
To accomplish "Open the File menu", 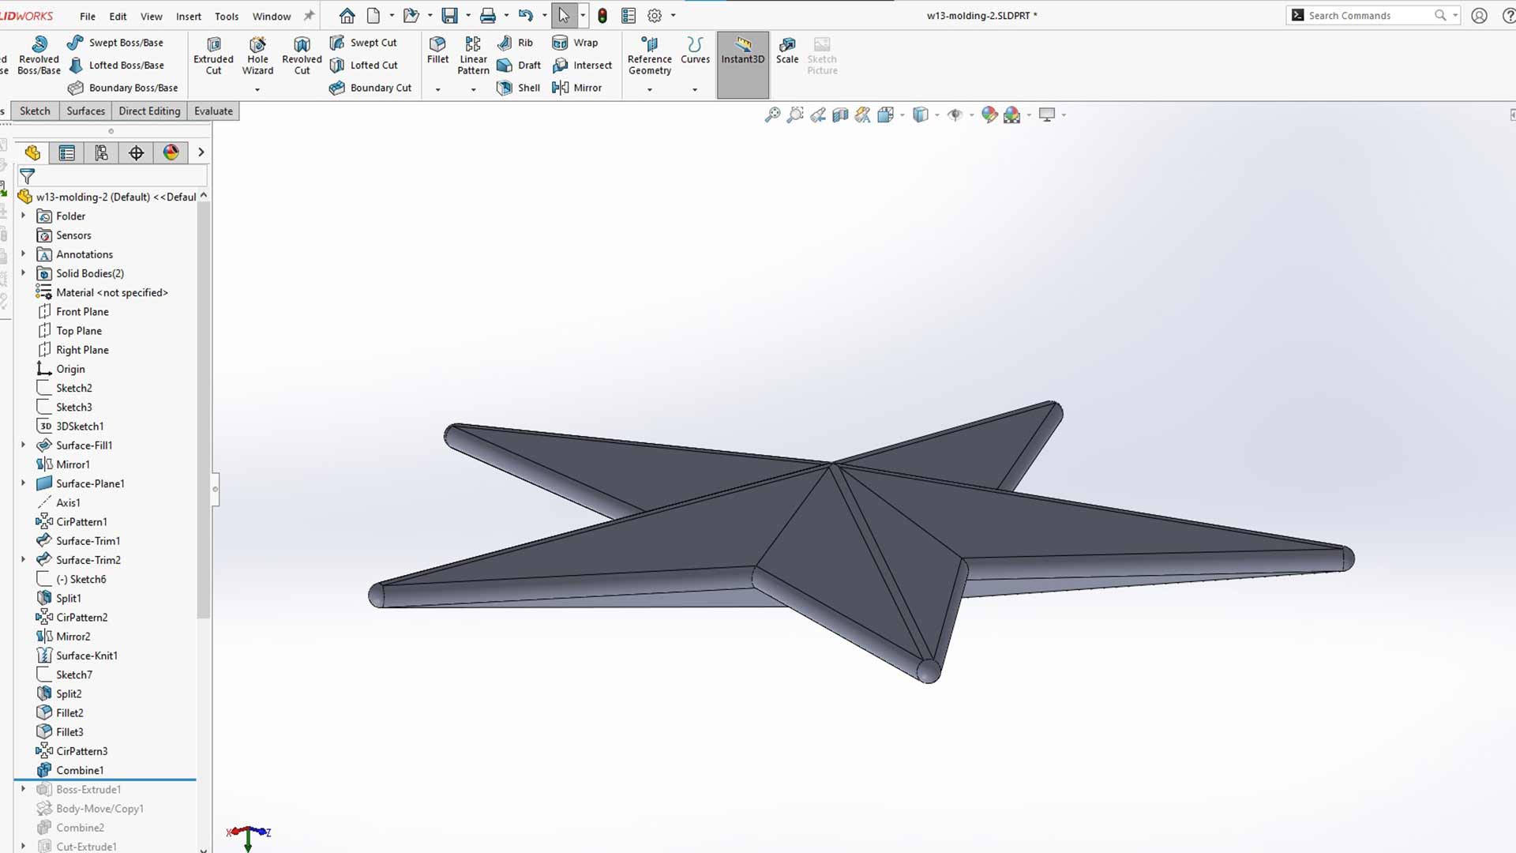I will (x=88, y=16).
